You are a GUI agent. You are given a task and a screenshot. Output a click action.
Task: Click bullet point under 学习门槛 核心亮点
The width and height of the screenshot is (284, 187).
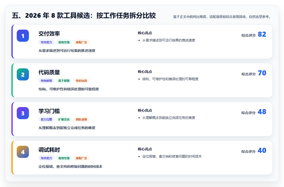tap(169, 118)
